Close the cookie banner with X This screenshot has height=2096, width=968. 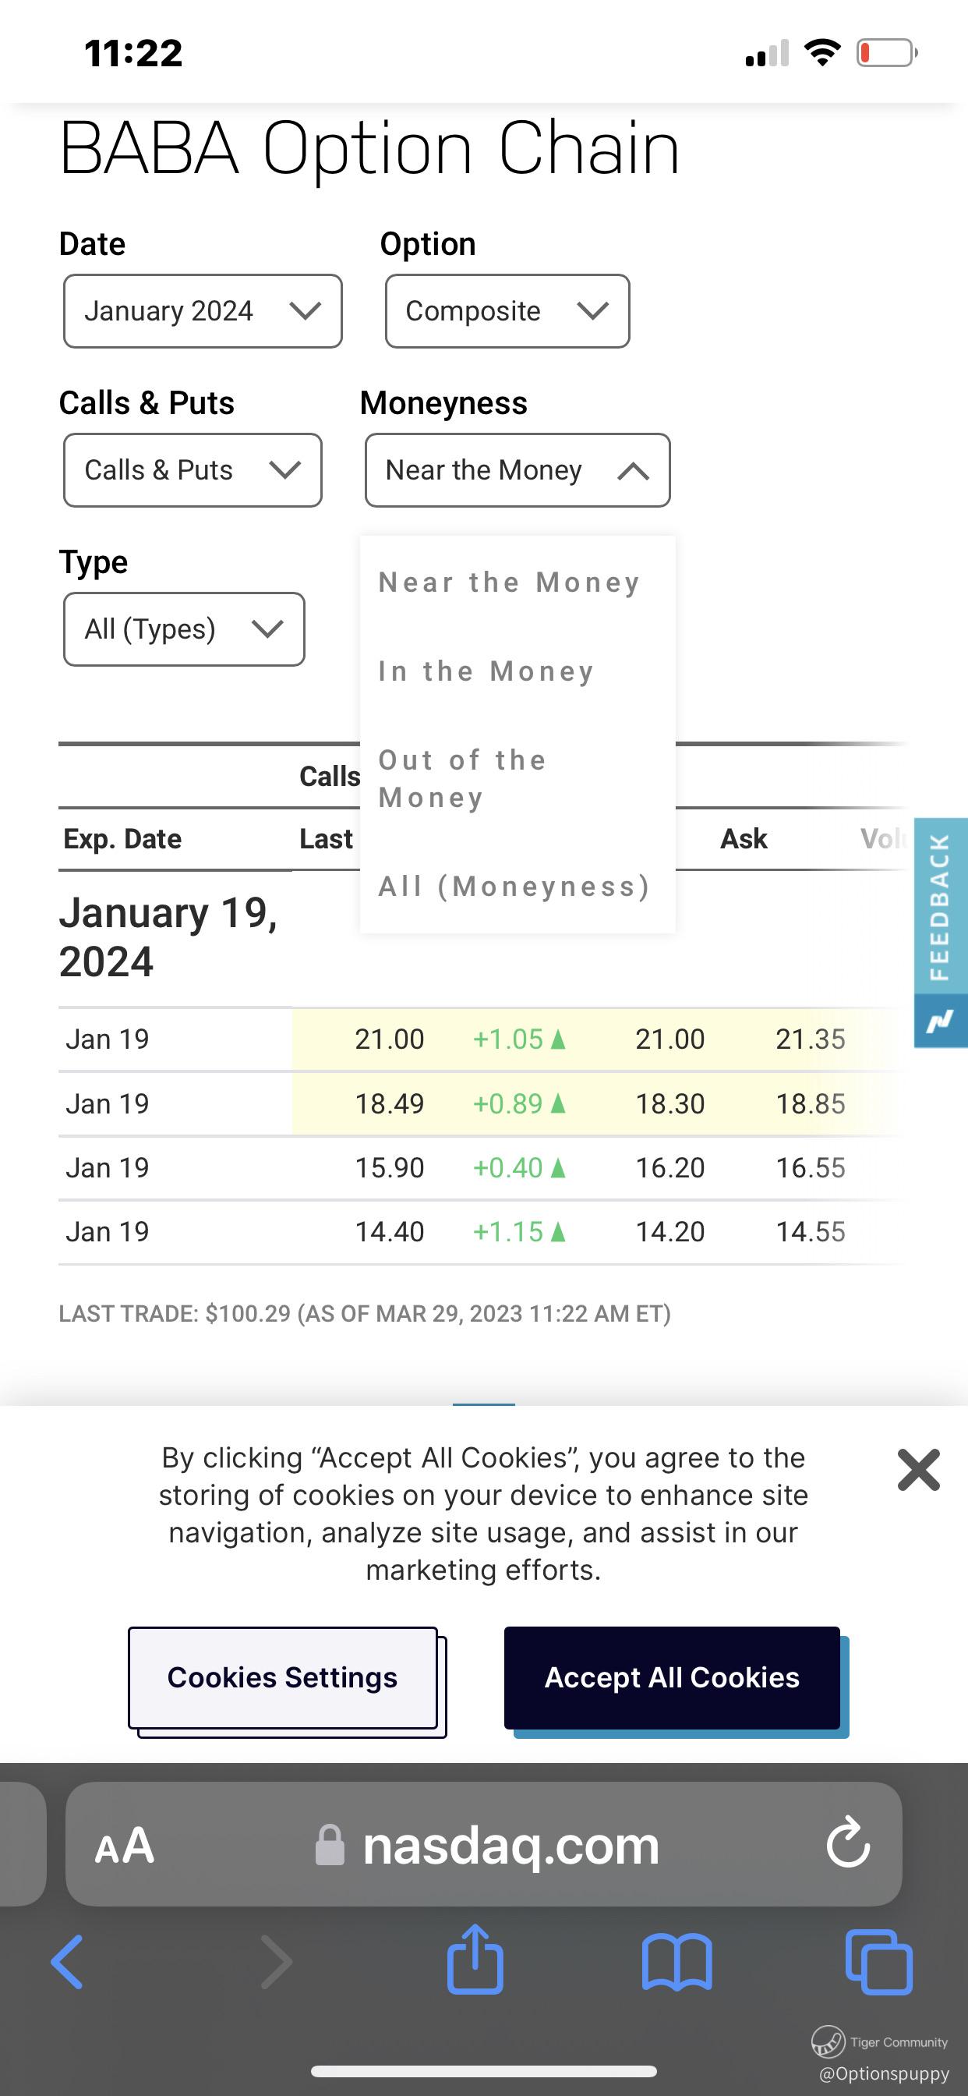[918, 1470]
